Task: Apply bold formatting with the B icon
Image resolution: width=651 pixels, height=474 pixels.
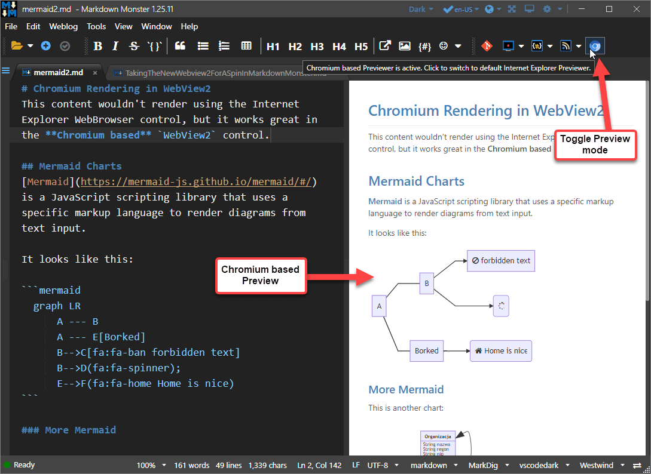Action: 98,46
